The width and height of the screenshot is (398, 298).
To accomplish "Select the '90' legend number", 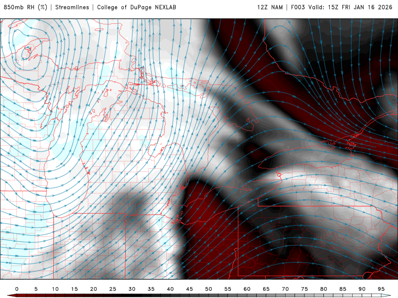I will pos(362,289).
